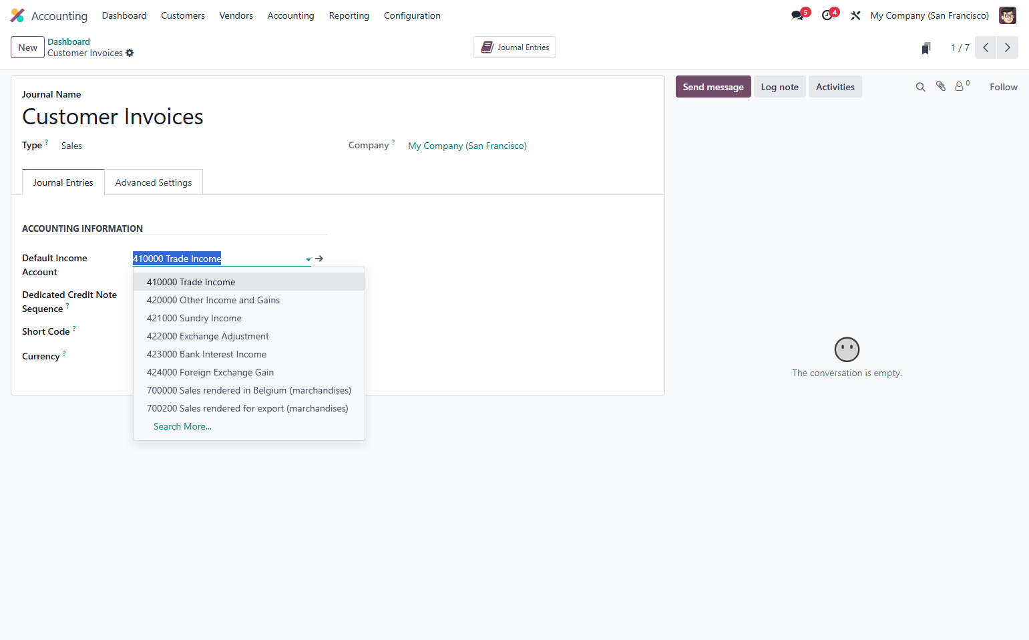Click Search More... in dropdown
Viewport: 1029px width, 640px height.
(182, 426)
